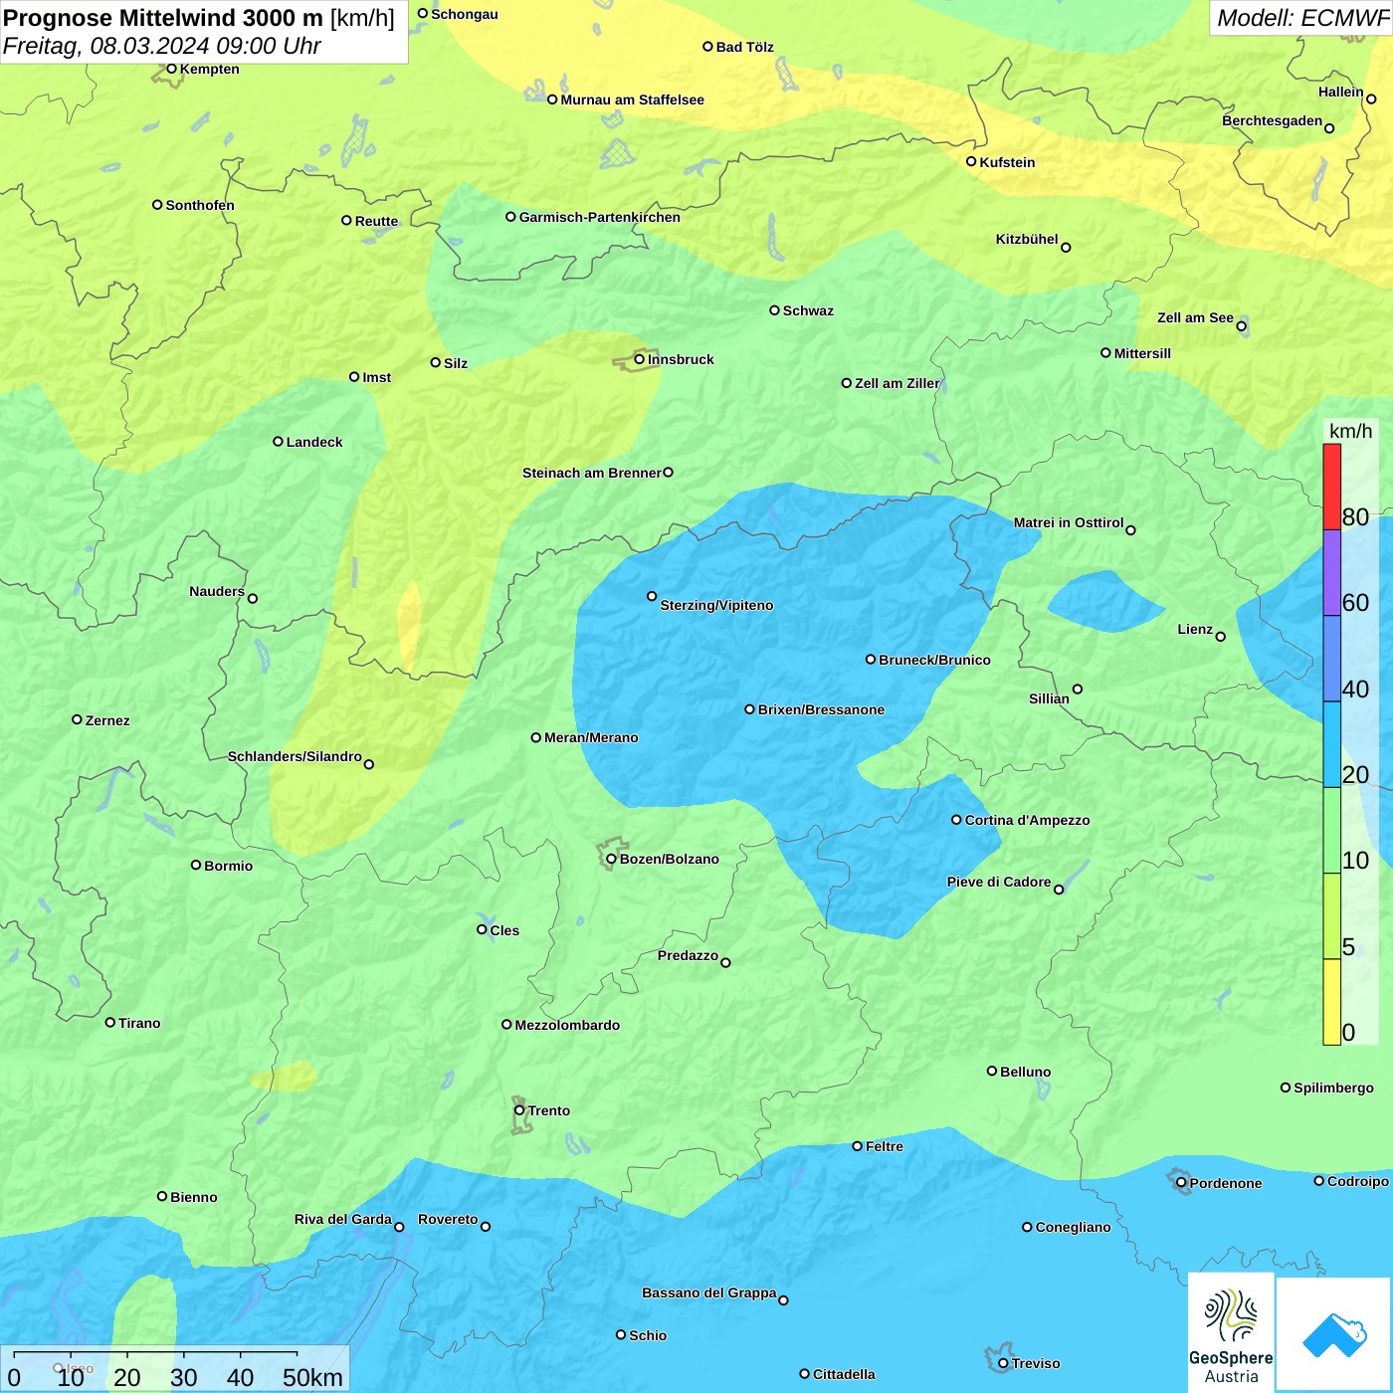Click the 'Cittadella' label
The image size is (1393, 1393).
click(844, 1374)
